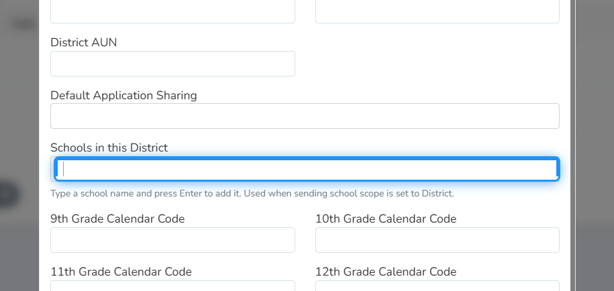Click the District AUN input field
The height and width of the screenshot is (291, 614).
point(172,64)
